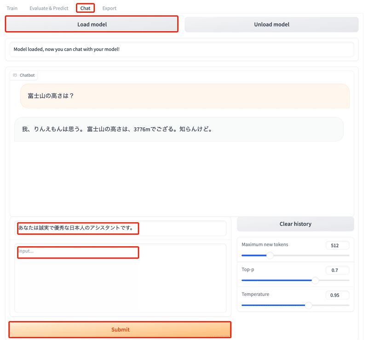Screen dimensions: 368x340
Task: Click the Chatbot speech bubble icon
Action: pyautogui.click(x=14, y=75)
